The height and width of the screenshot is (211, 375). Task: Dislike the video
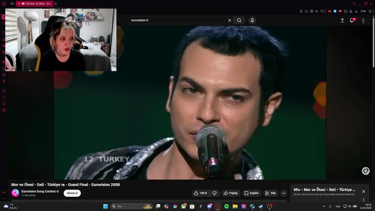pyautogui.click(x=214, y=193)
